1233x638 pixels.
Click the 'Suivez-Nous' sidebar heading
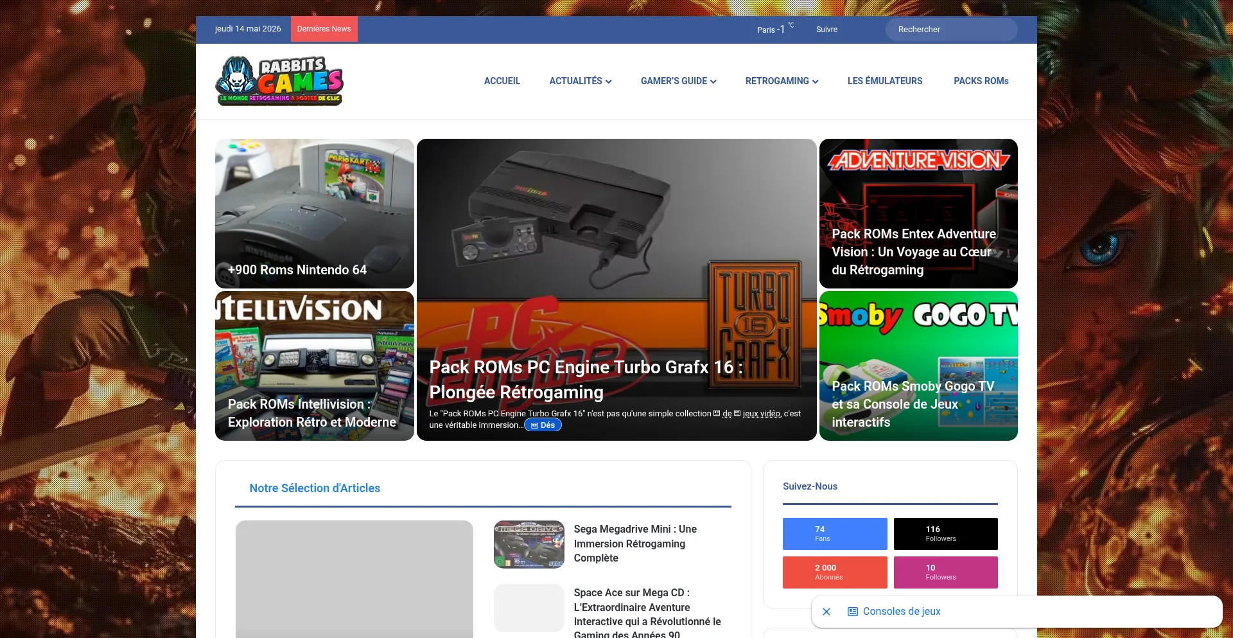(x=810, y=486)
